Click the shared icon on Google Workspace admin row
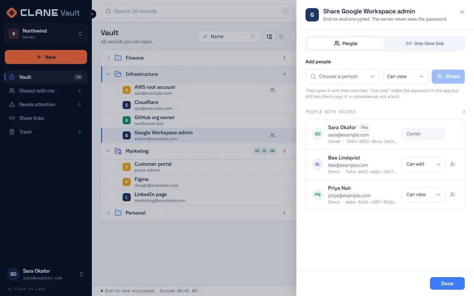This screenshot has height=296, width=474. (273, 135)
